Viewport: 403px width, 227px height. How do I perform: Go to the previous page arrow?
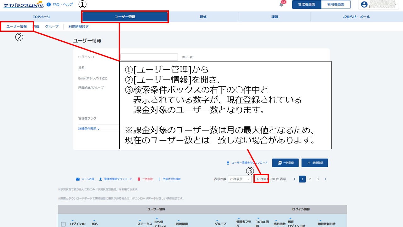click(294, 179)
